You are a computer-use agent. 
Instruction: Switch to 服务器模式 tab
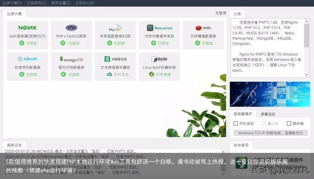pyautogui.click(x=243, y=114)
